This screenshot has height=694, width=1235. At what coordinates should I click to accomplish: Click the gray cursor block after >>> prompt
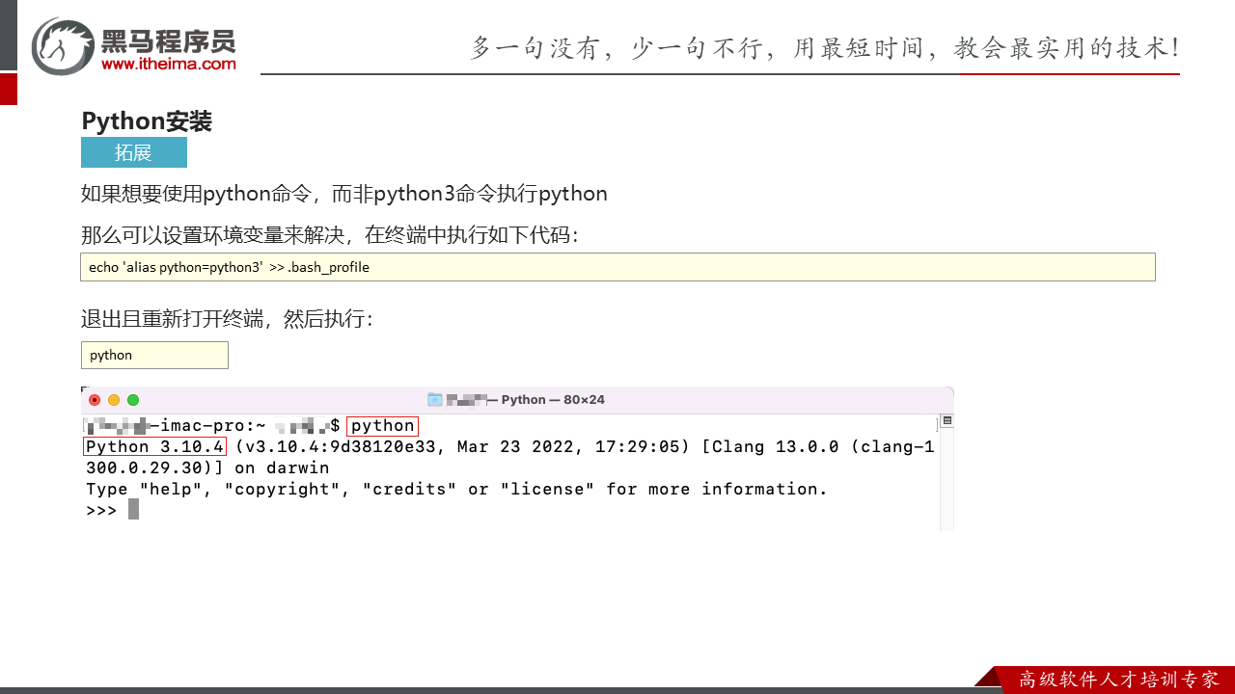(133, 510)
